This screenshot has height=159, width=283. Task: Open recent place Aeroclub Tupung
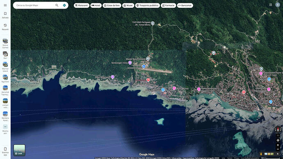pyautogui.click(x=5, y=91)
